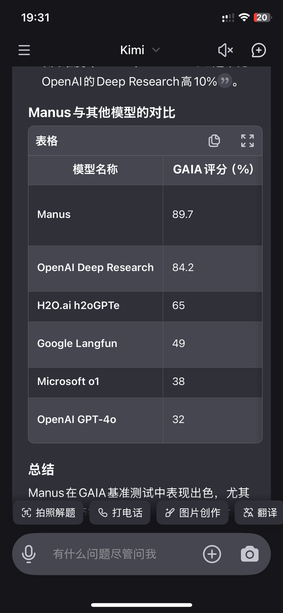Tap the 打电话 shortcut button
The width and height of the screenshot is (283, 613).
(120, 512)
